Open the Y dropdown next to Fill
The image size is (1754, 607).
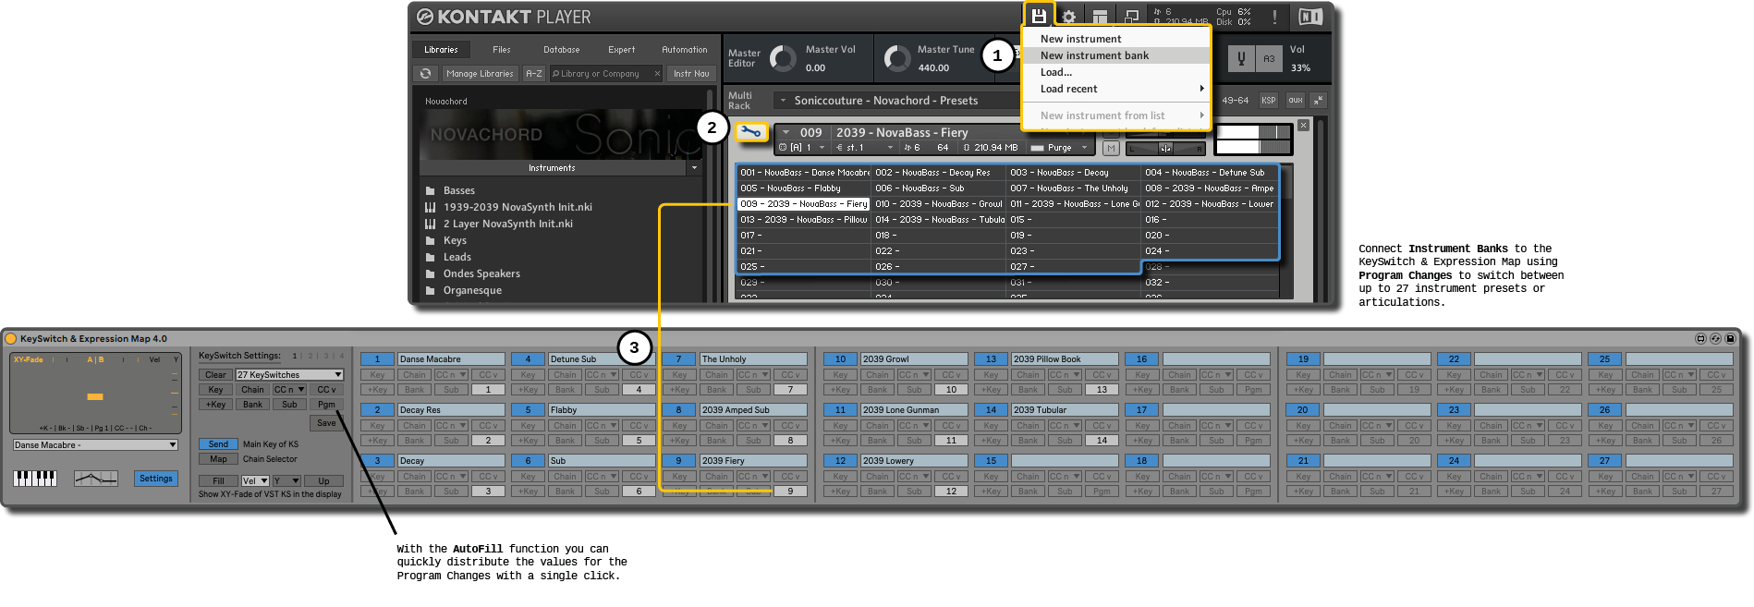point(286,481)
